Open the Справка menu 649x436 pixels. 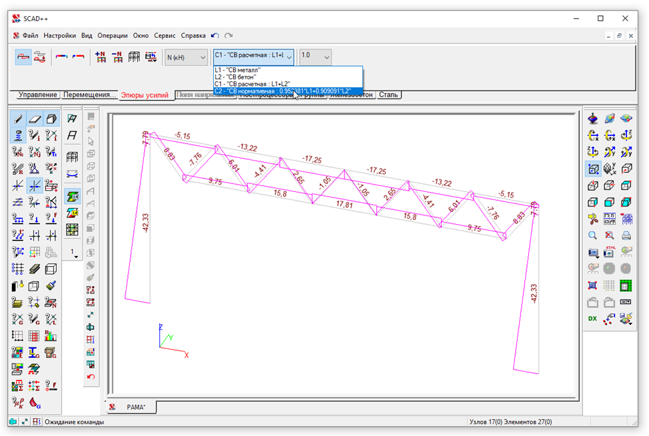coord(193,35)
